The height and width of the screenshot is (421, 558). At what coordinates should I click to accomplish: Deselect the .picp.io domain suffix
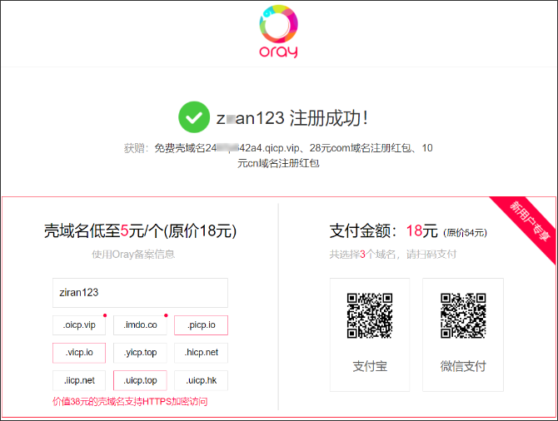point(201,325)
